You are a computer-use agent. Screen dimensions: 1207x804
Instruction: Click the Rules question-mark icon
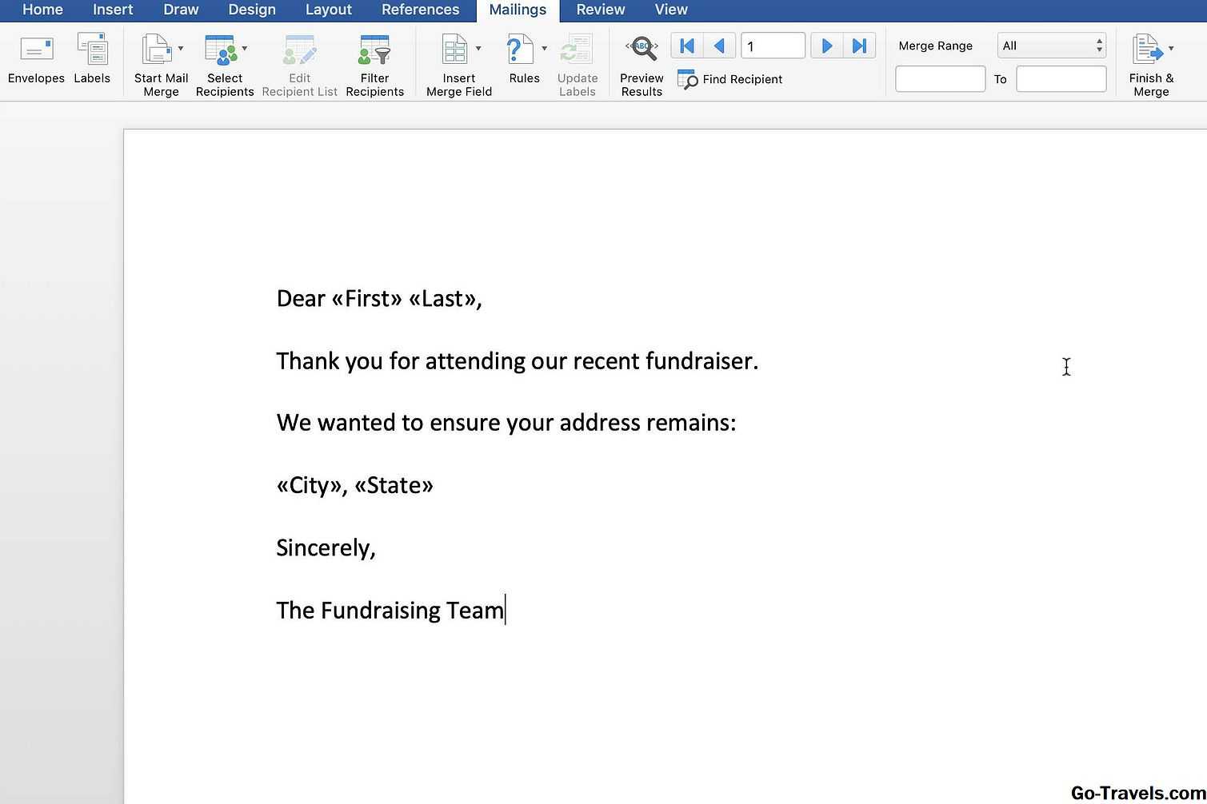(520, 49)
